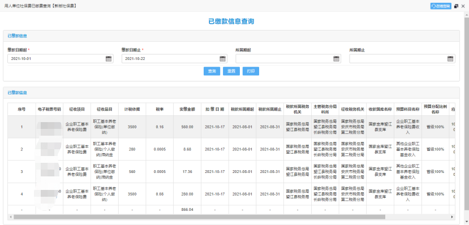Screen dimensions: 469x225
Task: Close the 已缴费查询 dialog with X
Action: [x=463, y=6]
